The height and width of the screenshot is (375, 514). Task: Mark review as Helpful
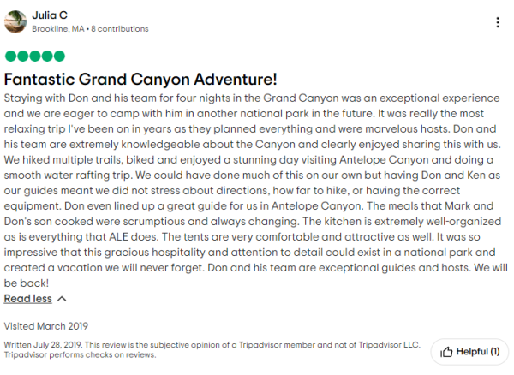coord(469,352)
